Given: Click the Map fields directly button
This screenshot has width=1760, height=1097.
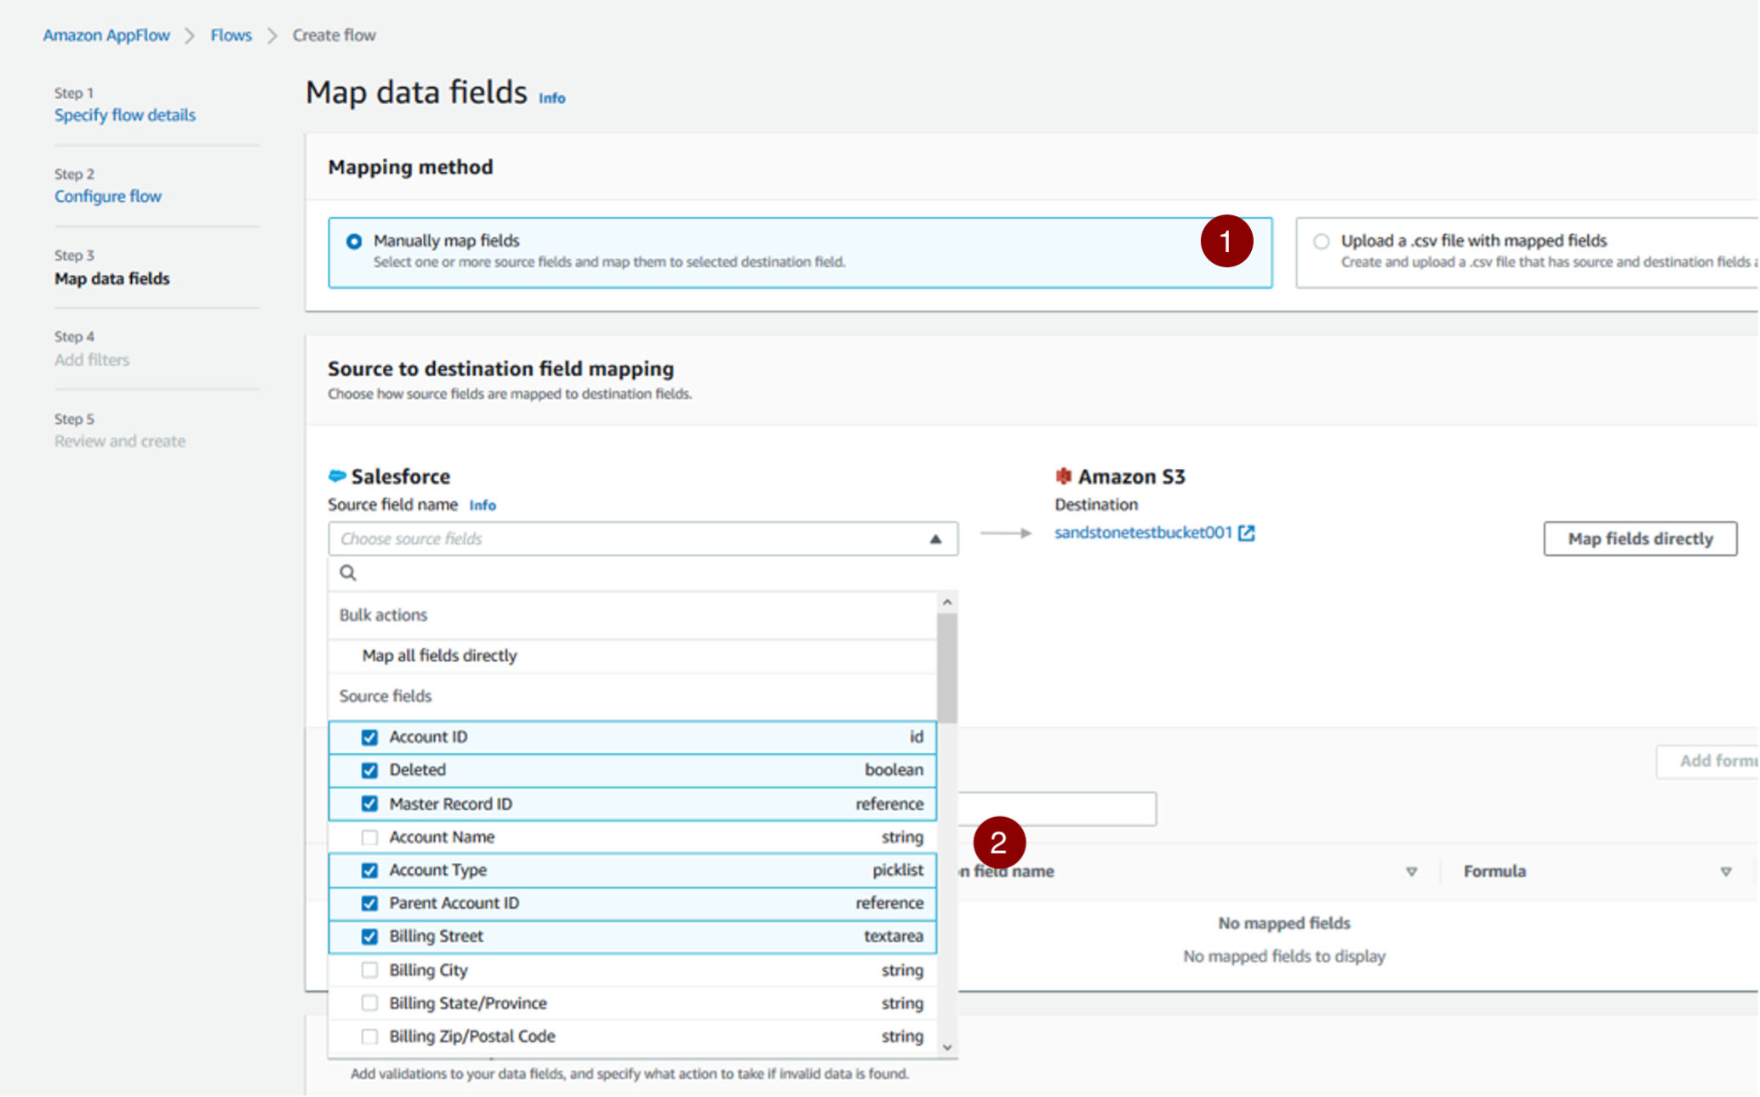Looking at the screenshot, I should pos(1640,537).
